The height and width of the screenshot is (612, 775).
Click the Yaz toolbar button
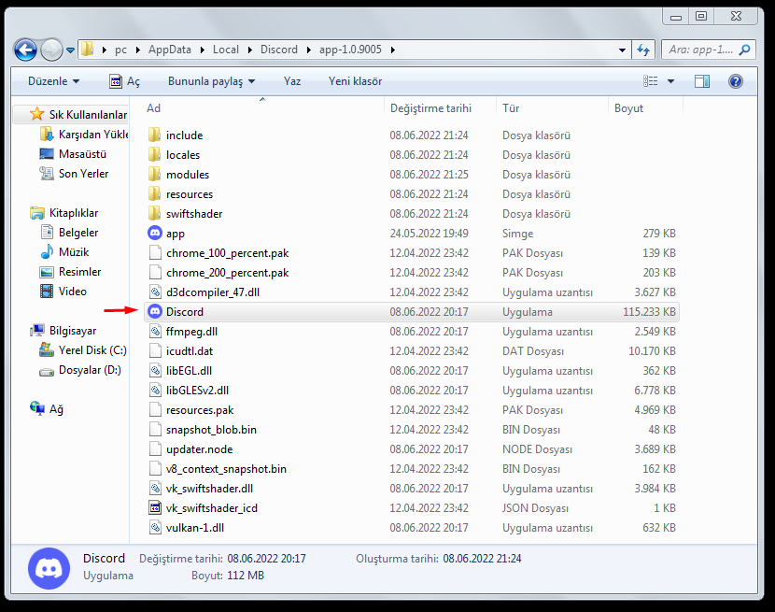pyautogui.click(x=292, y=81)
